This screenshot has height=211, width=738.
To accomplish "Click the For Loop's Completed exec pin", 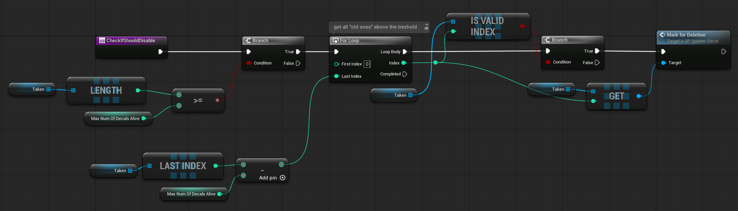I will (405, 74).
